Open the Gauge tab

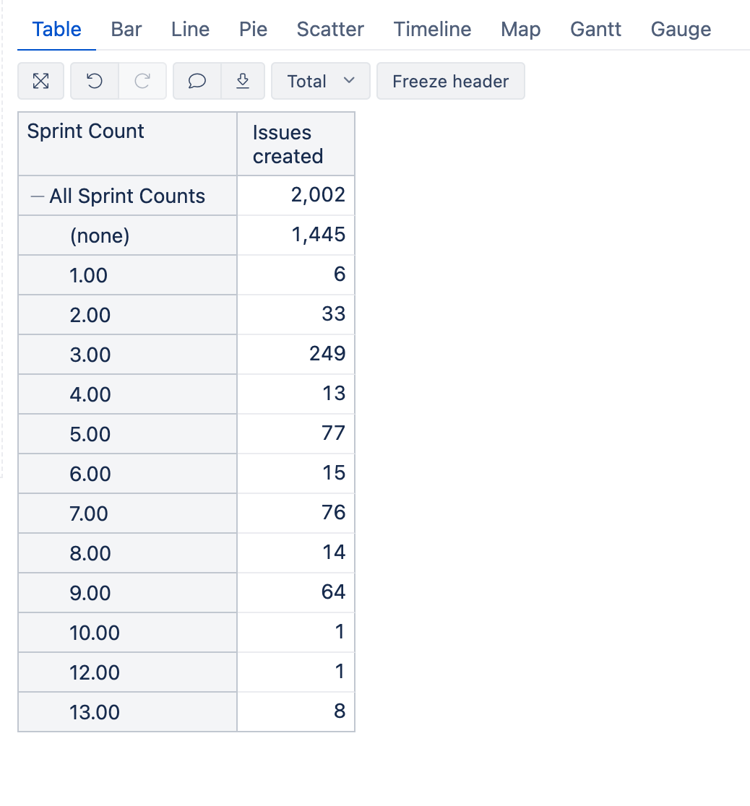681,30
